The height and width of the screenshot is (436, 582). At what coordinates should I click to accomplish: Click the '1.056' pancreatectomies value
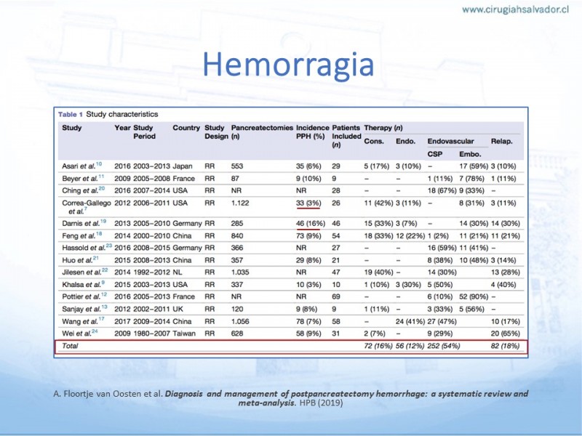[240, 321]
